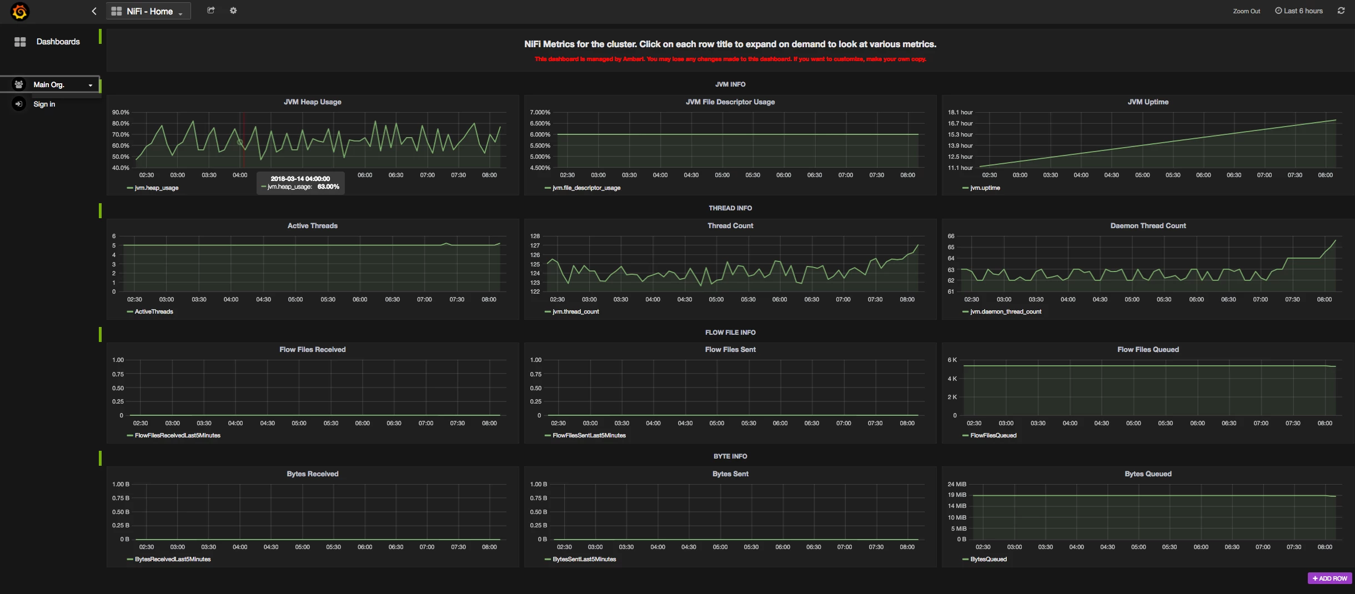Expand the Main Org. dropdown arrow
The width and height of the screenshot is (1355, 594).
pyautogui.click(x=91, y=85)
